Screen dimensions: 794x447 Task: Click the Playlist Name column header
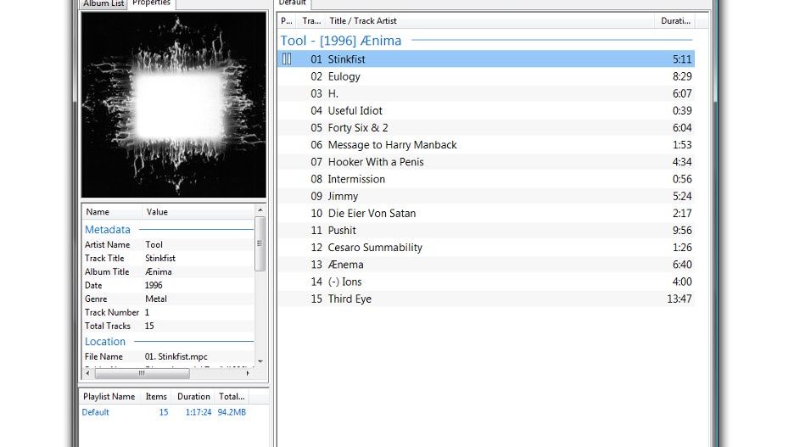pyautogui.click(x=109, y=397)
